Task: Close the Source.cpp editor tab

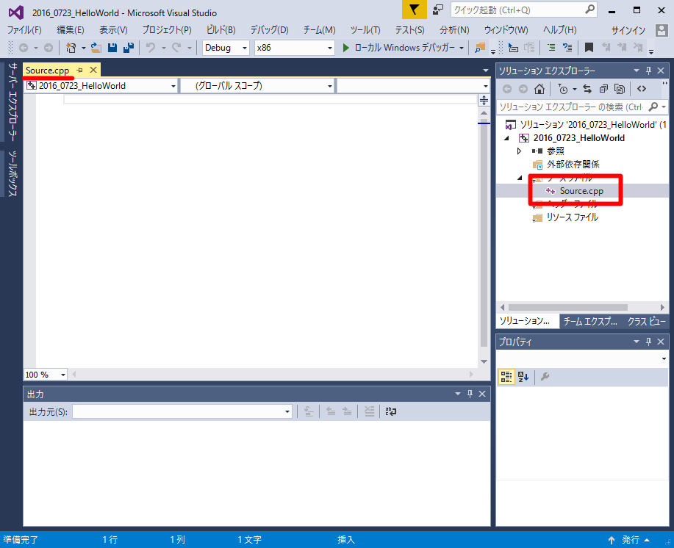Action: (x=93, y=70)
